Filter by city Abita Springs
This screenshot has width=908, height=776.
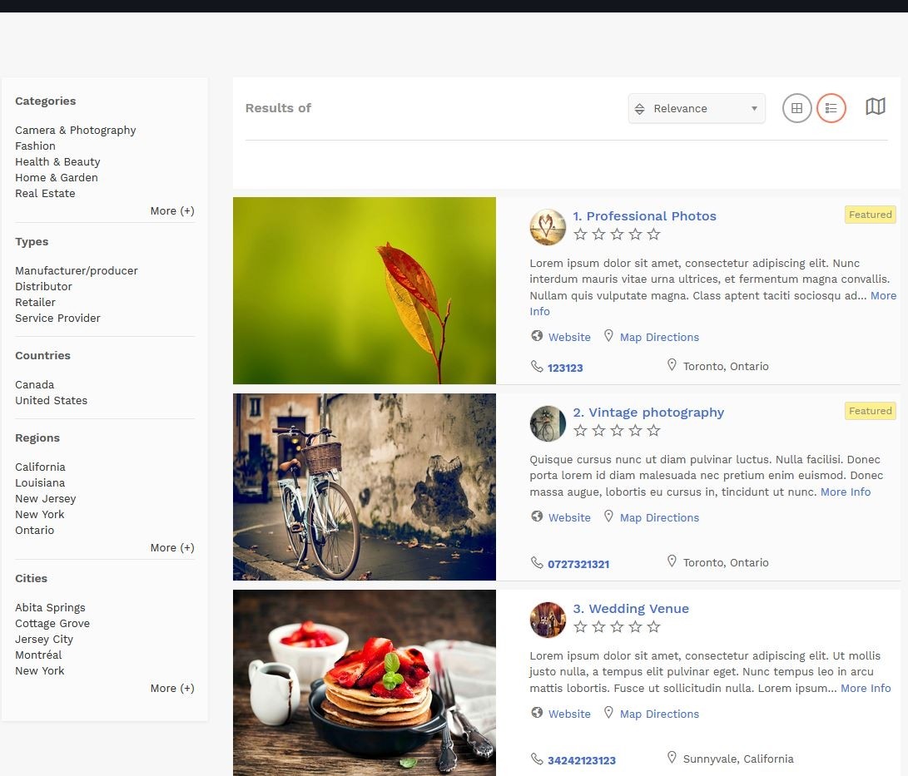[51, 607]
